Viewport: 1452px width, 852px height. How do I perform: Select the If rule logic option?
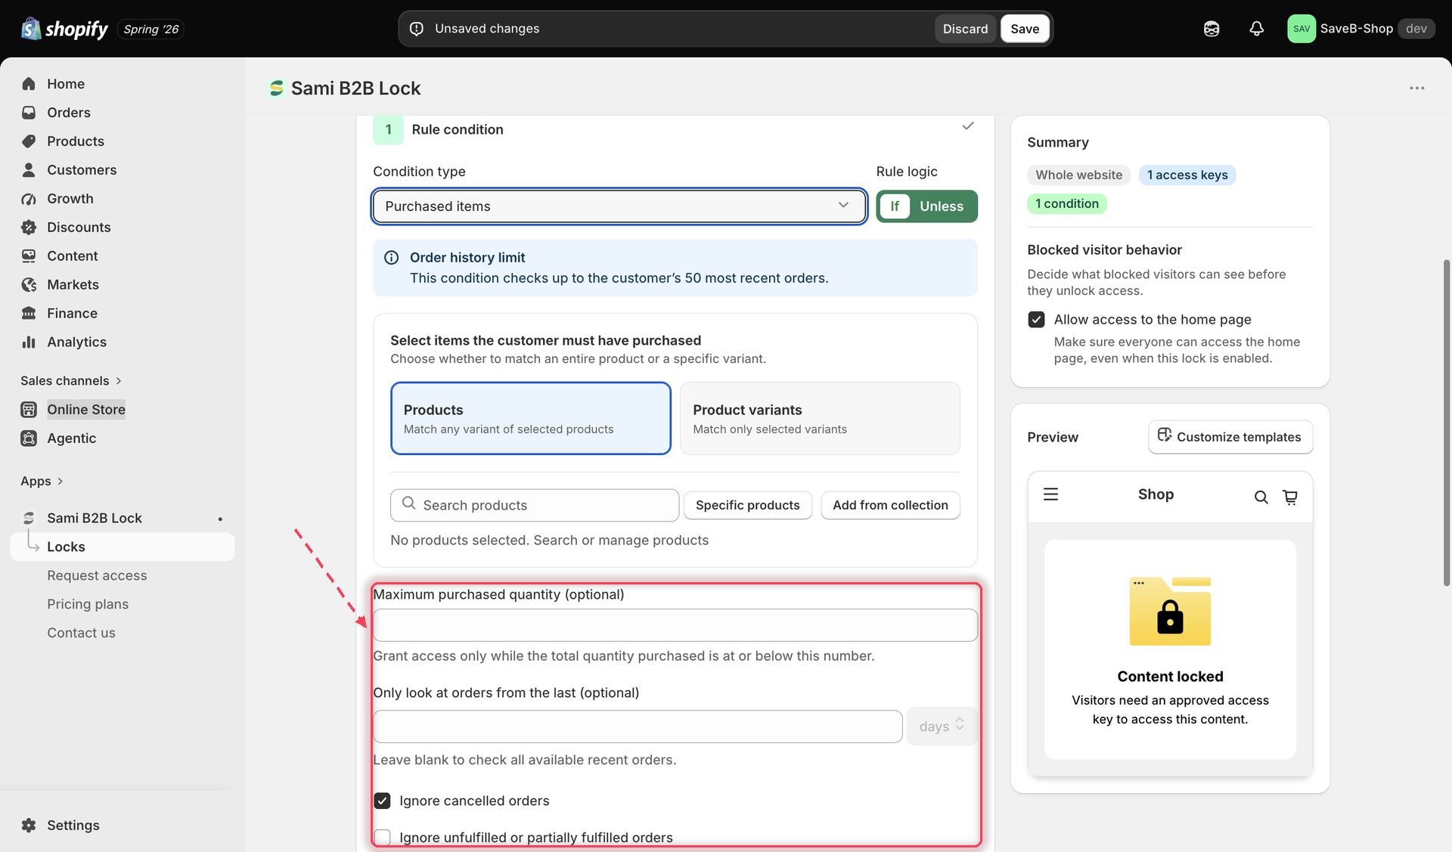pos(895,206)
